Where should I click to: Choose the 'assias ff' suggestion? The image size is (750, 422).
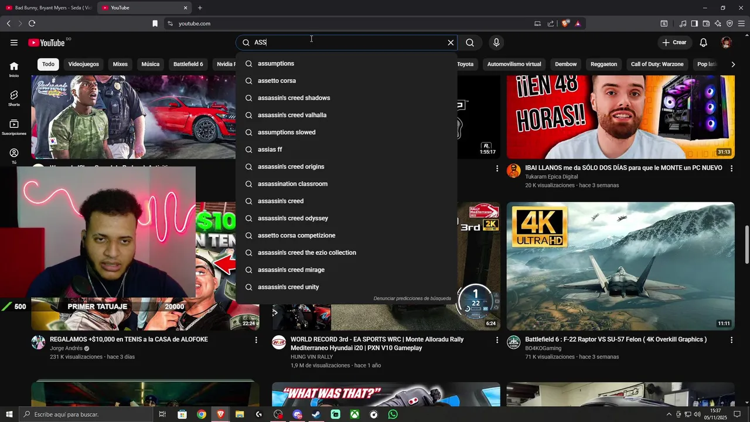point(346,149)
